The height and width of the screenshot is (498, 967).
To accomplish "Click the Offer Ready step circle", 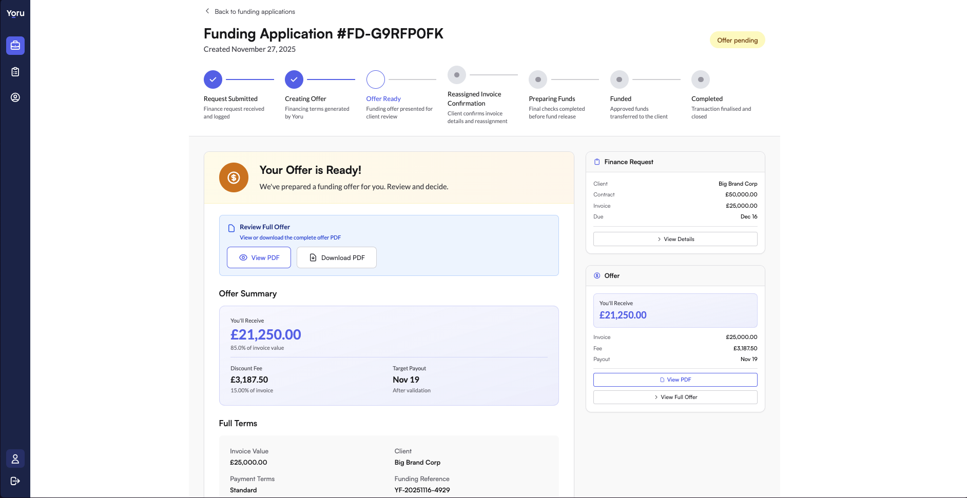I will (375, 79).
